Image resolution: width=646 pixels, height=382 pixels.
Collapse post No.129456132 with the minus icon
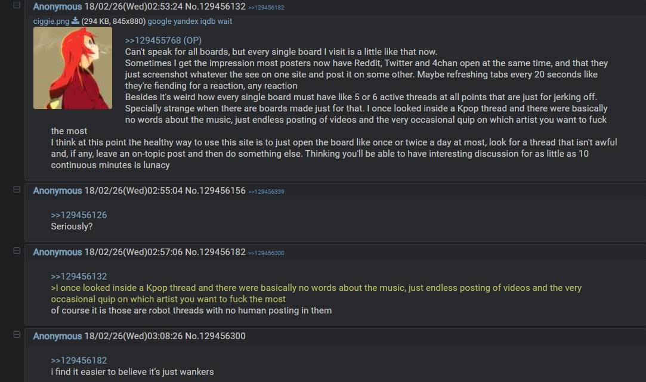17,5
